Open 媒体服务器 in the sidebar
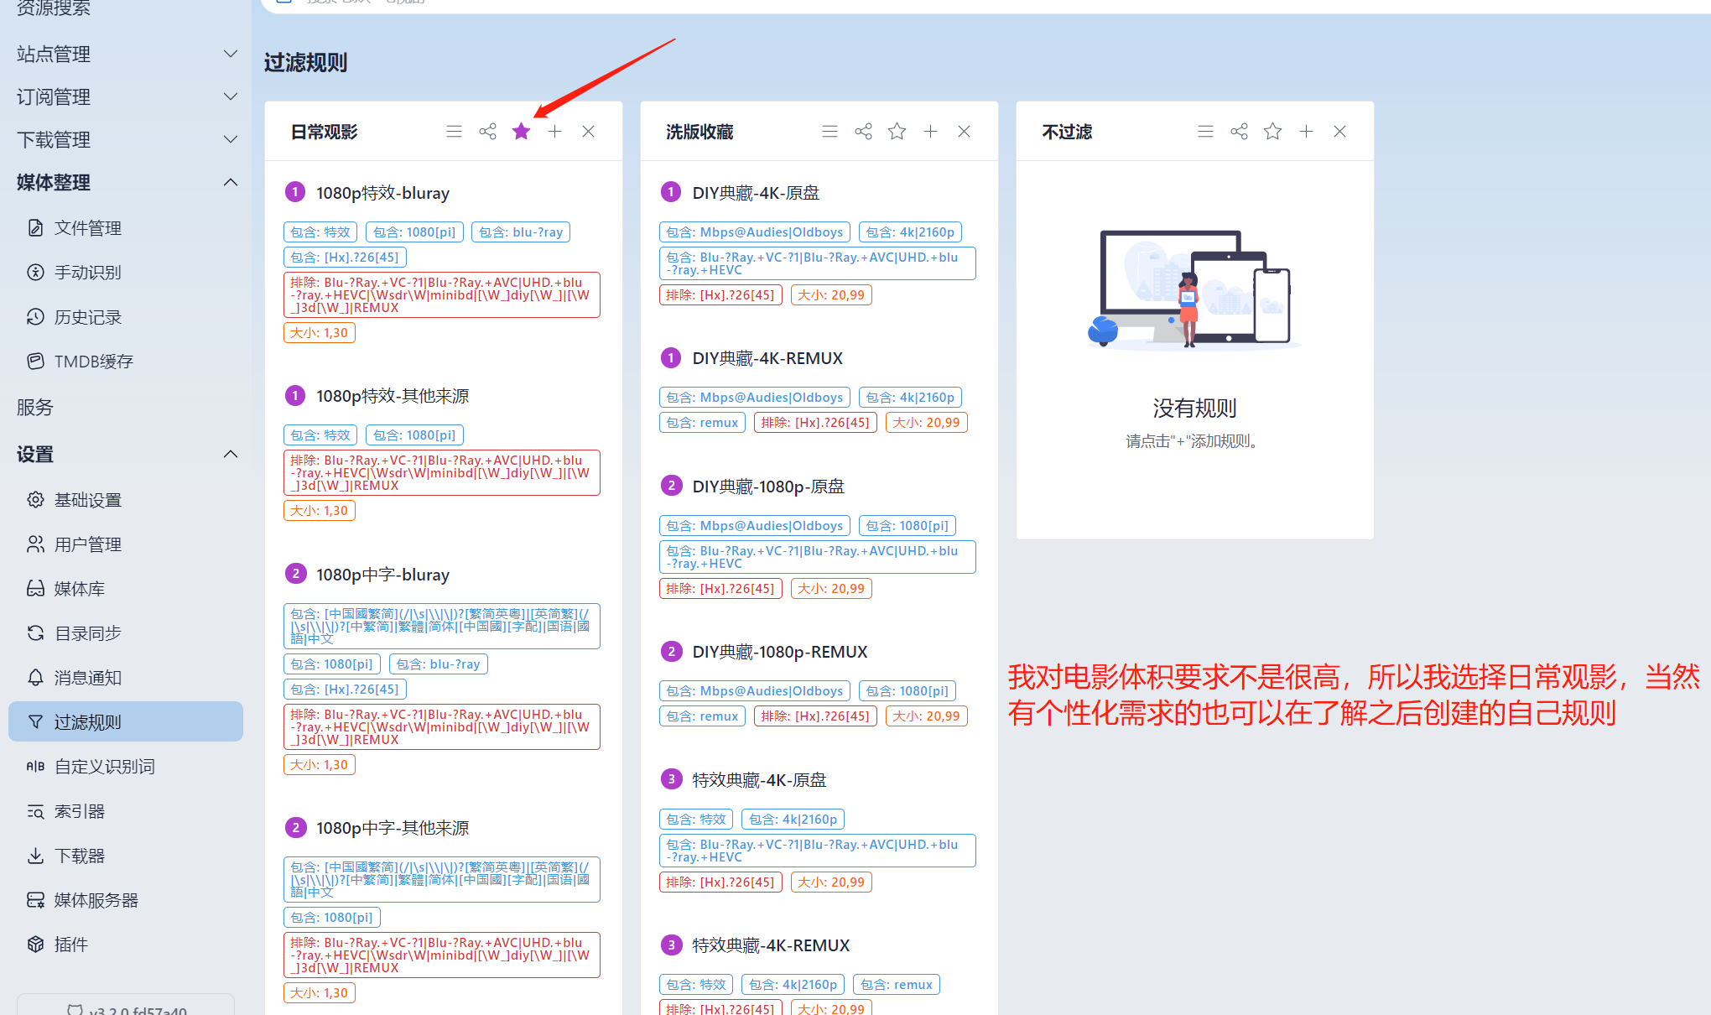The height and width of the screenshot is (1015, 1711). click(126, 900)
